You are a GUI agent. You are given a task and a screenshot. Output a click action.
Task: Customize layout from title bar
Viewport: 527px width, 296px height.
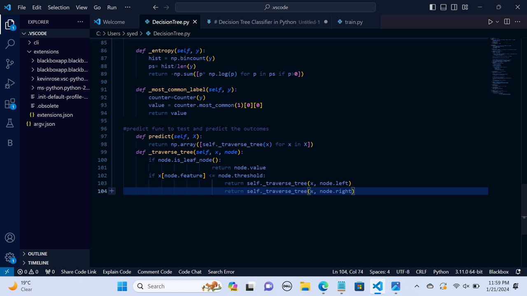point(465,7)
